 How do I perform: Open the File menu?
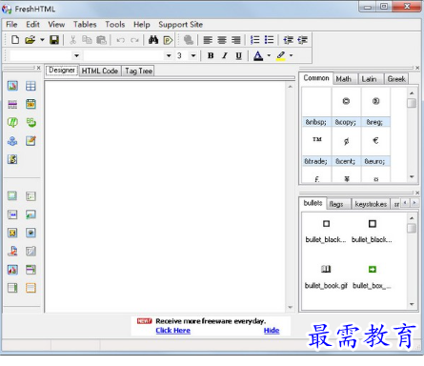pos(11,25)
